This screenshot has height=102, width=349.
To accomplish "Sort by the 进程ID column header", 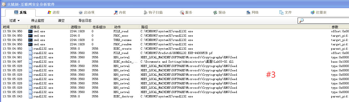I will [80, 27].
